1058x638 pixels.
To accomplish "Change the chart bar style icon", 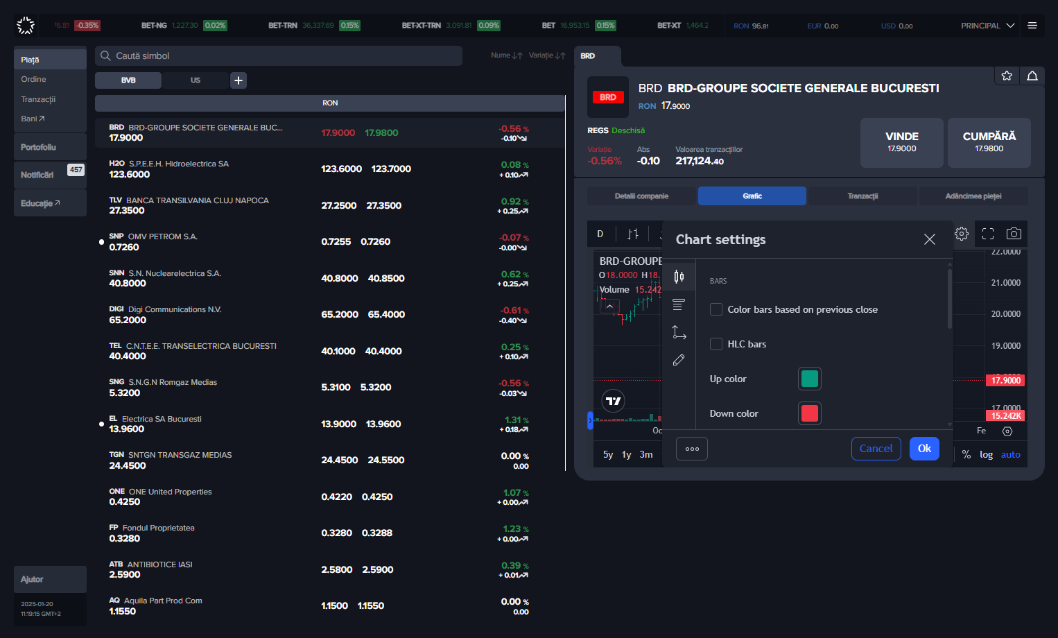I will pos(633,234).
